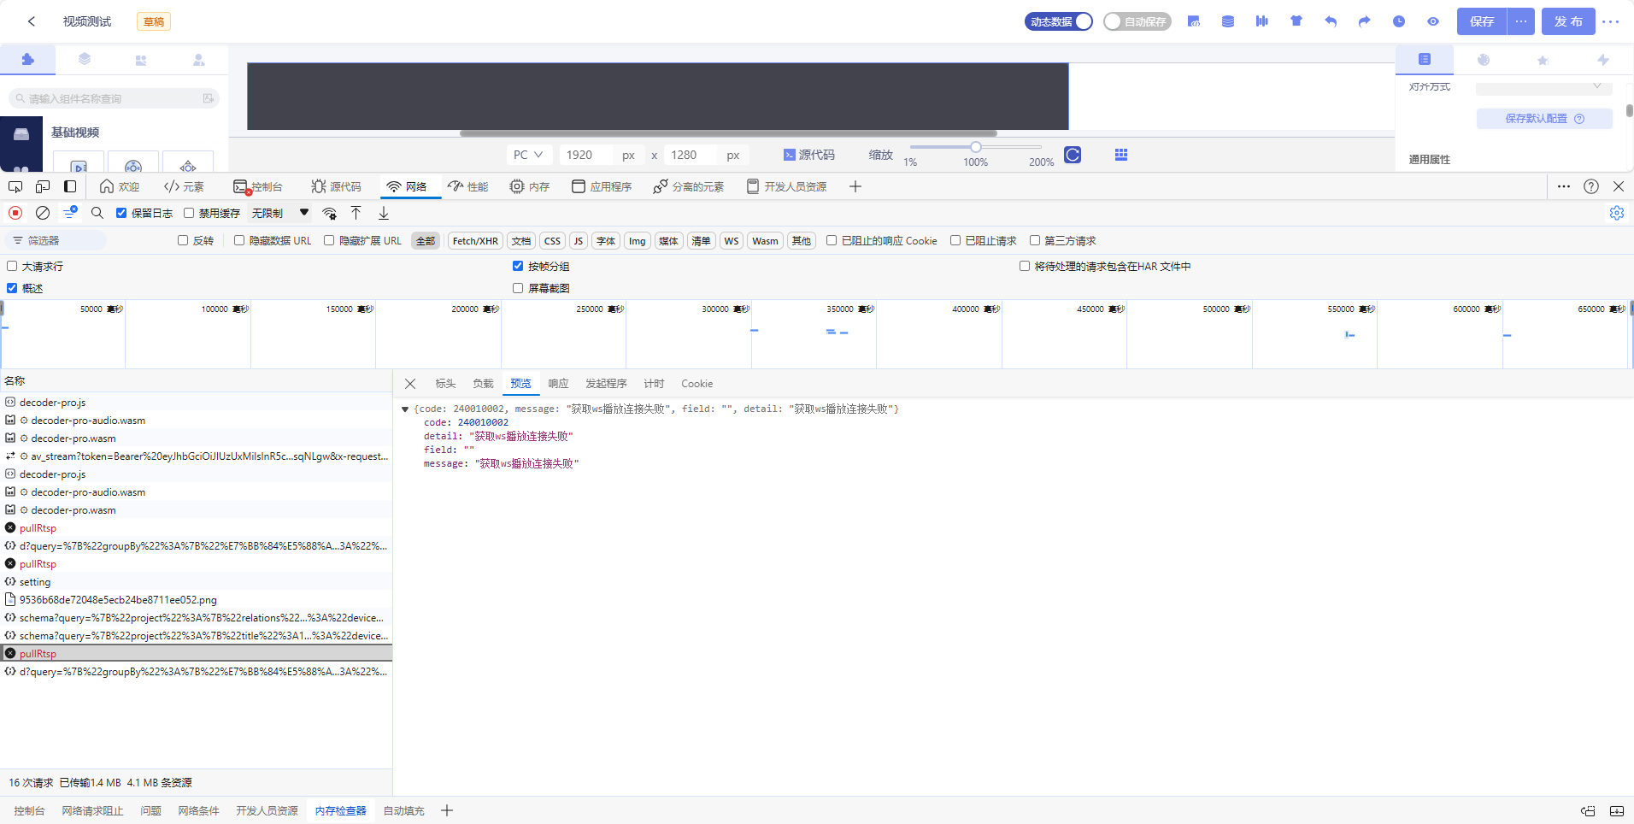Collapse the JSON response object triangle
This screenshot has height=824, width=1634.
pyautogui.click(x=405, y=409)
